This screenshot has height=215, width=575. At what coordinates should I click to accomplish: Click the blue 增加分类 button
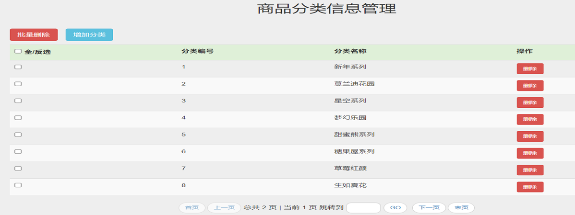(x=89, y=35)
